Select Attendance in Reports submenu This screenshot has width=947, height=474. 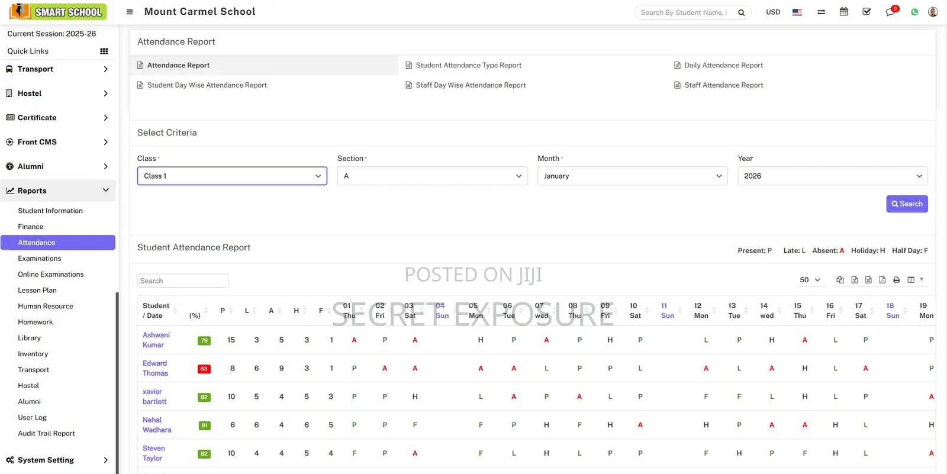point(58,243)
